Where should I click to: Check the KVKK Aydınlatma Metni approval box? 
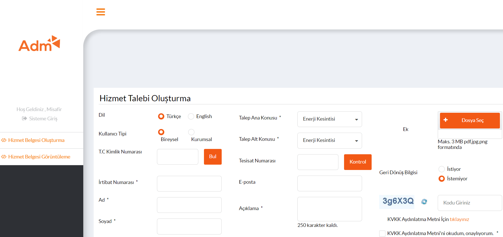(x=382, y=233)
